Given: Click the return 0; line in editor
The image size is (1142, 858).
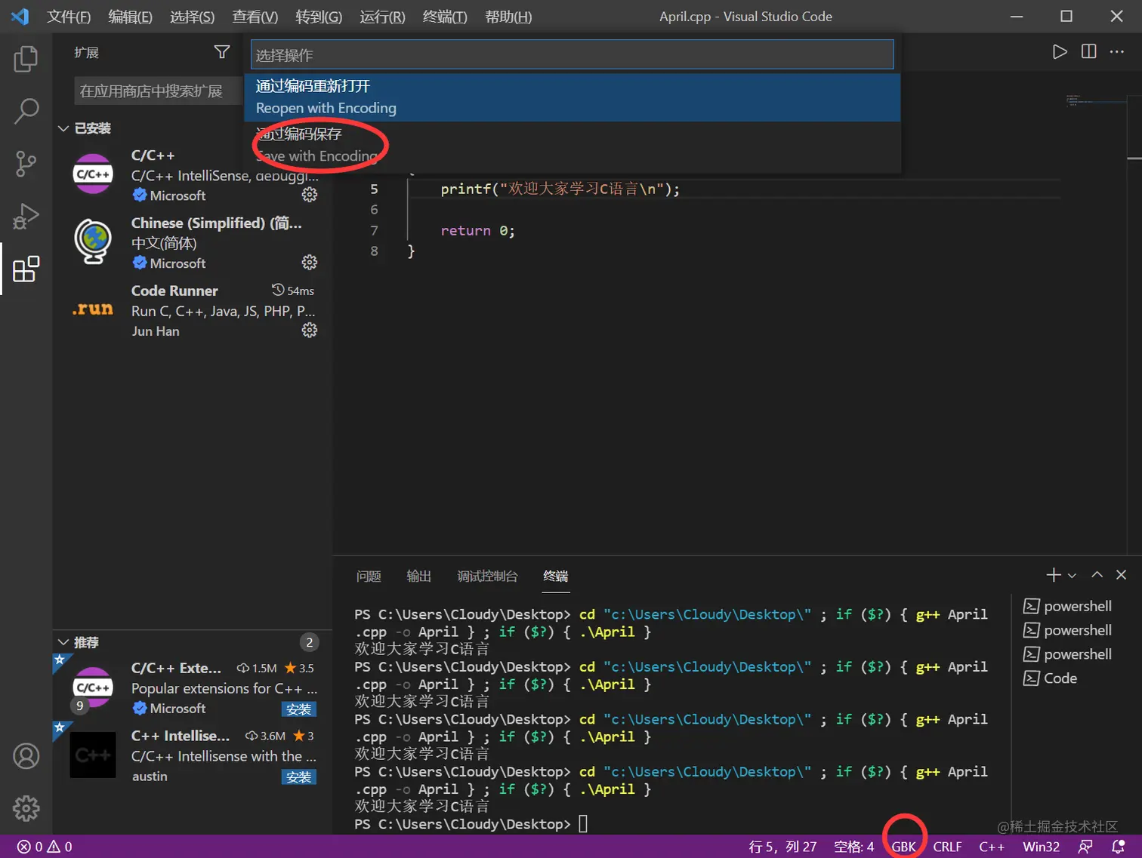Looking at the screenshot, I should 477,230.
